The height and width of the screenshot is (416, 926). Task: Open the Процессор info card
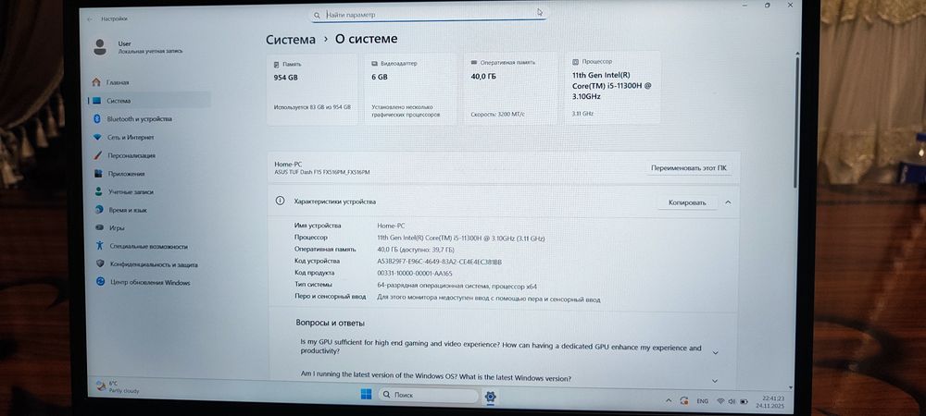point(612,87)
